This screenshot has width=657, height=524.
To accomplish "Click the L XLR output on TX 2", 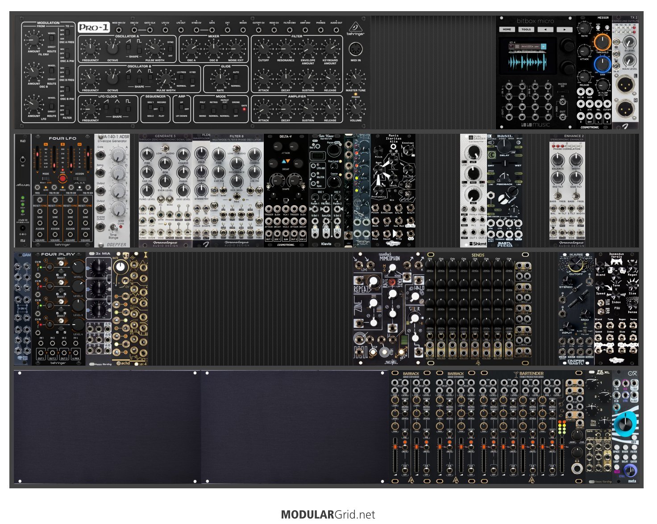I will click(625, 84).
